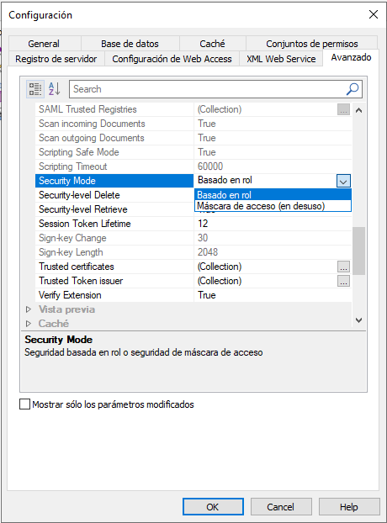This screenshot has height=523, width=387.
Task: Select the Avanzado tab
Action: click(x=351, y=58)
